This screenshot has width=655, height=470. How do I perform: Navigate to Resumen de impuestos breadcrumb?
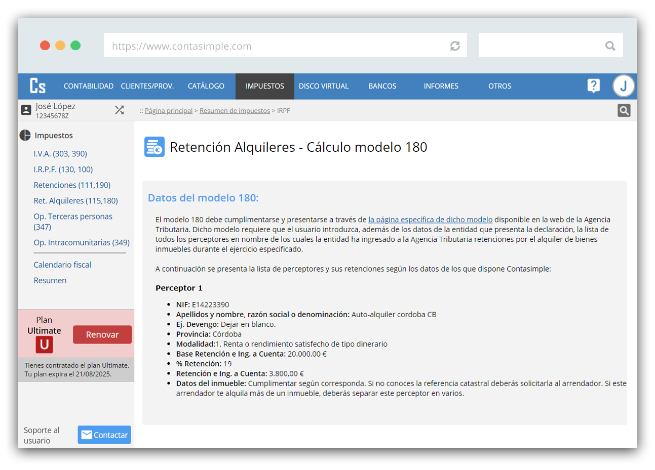tap(235, 111)
